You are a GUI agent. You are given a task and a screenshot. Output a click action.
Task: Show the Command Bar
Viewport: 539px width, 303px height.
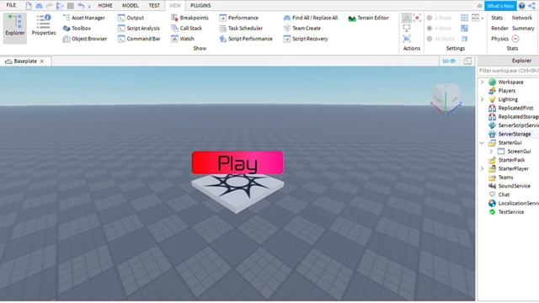[x=139, y=39]
